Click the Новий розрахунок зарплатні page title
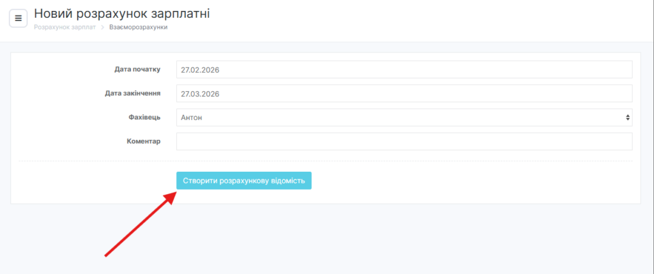654x274 pixels. pyautogui.click(x=122, y=13)
